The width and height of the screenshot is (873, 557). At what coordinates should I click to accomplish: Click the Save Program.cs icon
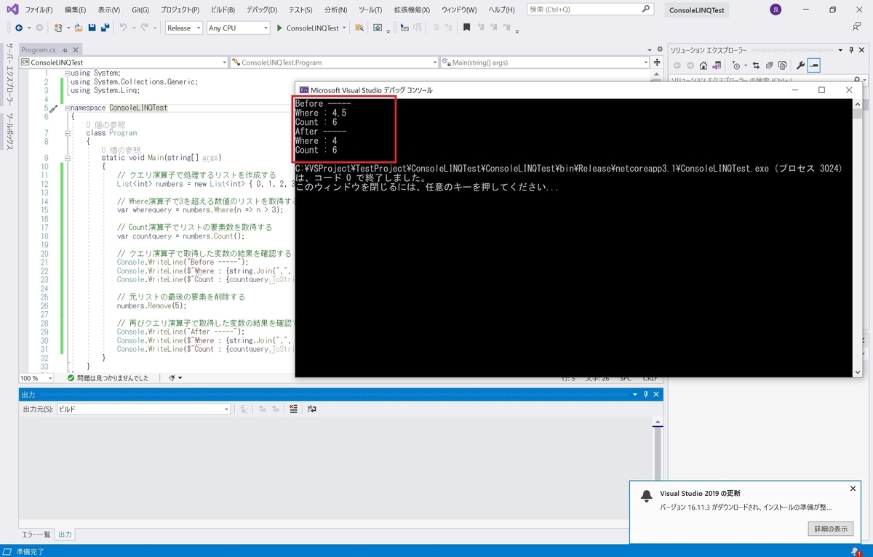(x=92, y=28)
